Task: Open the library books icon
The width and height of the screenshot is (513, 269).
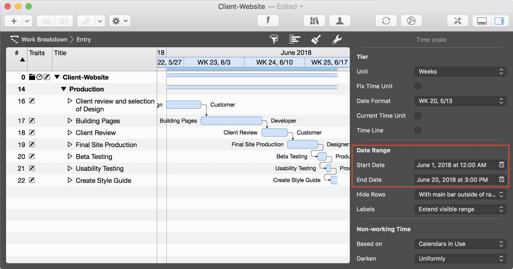Action: pos(314,21)
